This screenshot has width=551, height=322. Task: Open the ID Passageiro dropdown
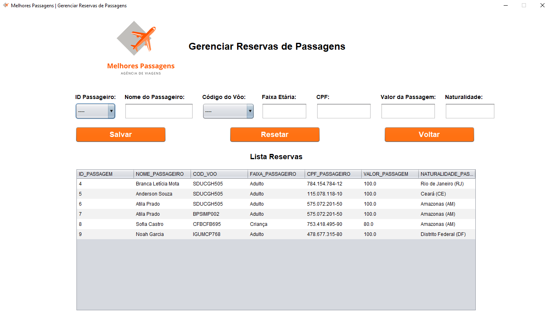[x=95, y=111]
